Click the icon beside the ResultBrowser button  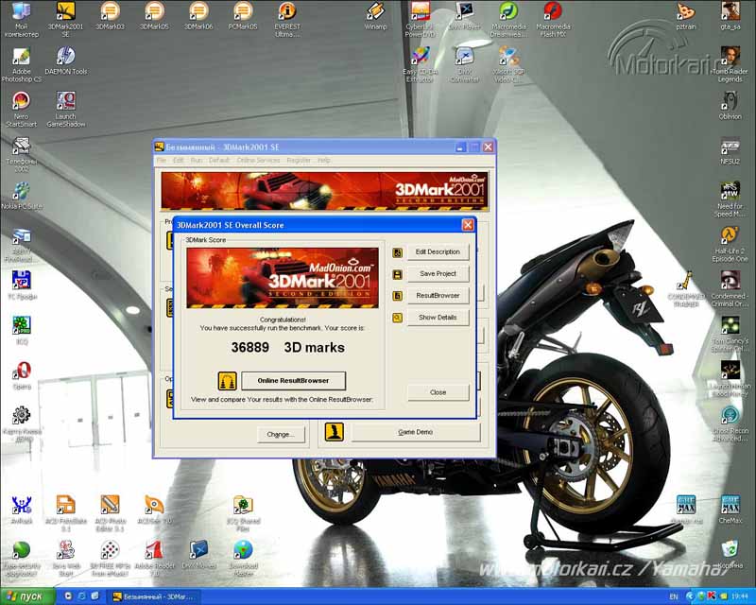(397, 296)
